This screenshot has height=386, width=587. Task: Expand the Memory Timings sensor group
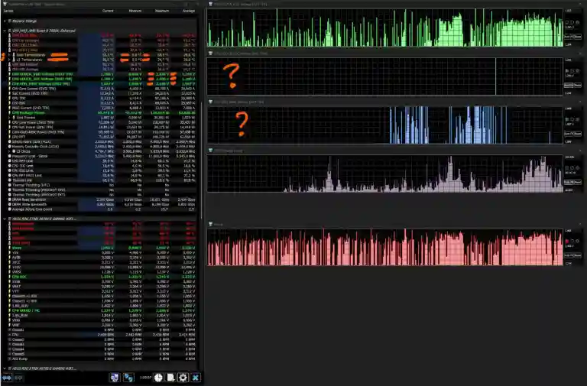coord(5,21)
